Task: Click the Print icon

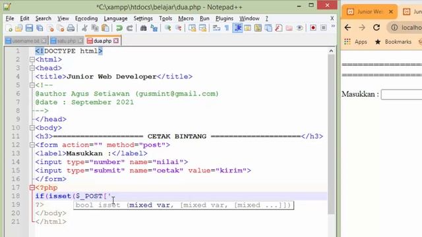Action: click(71, 28)
